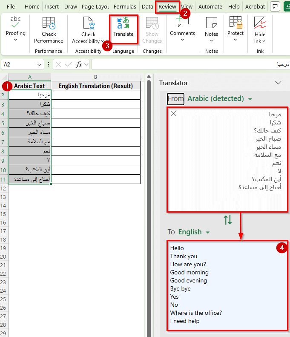Select row 12 header

pos(4,188)
